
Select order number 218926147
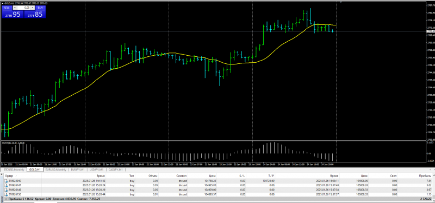[15, 185]
